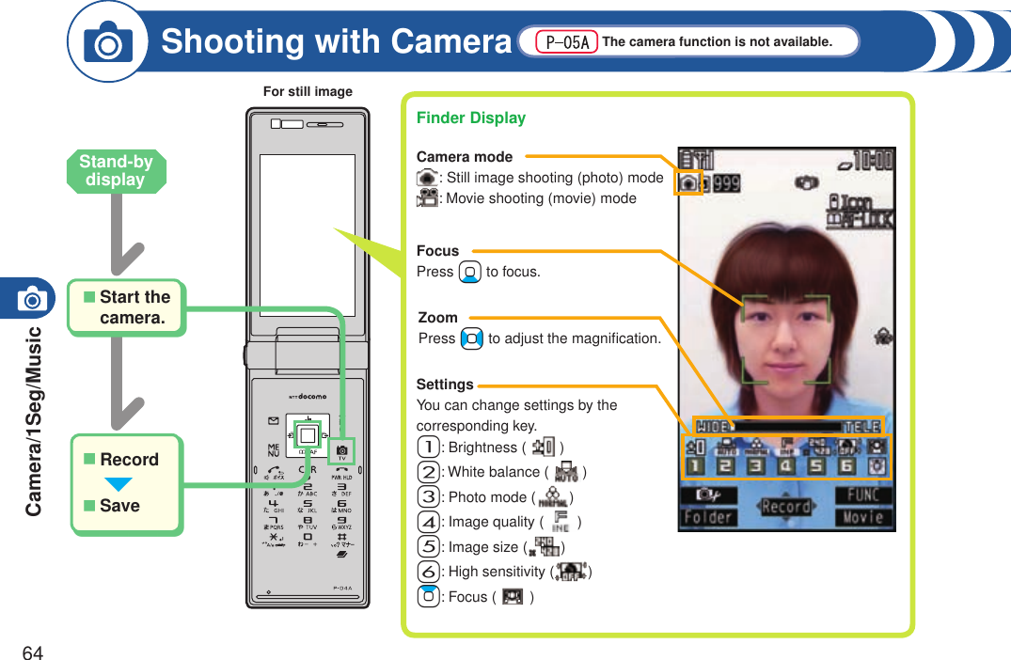Image resolution: width=1011 pixels, height=660 pixels.
Task: Click the 'For still image' caption
Action: click(308, 91)
